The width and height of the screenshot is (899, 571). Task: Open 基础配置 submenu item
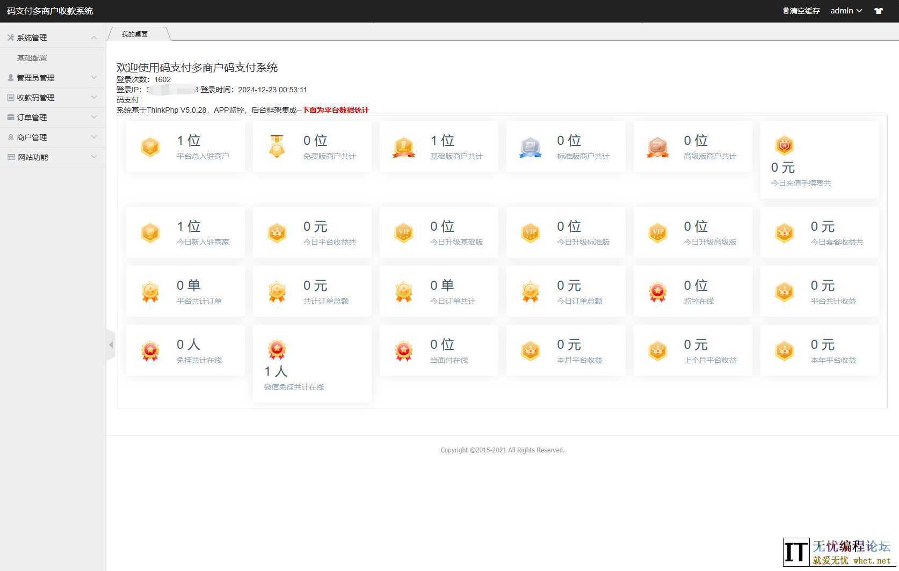pos(32,58)
